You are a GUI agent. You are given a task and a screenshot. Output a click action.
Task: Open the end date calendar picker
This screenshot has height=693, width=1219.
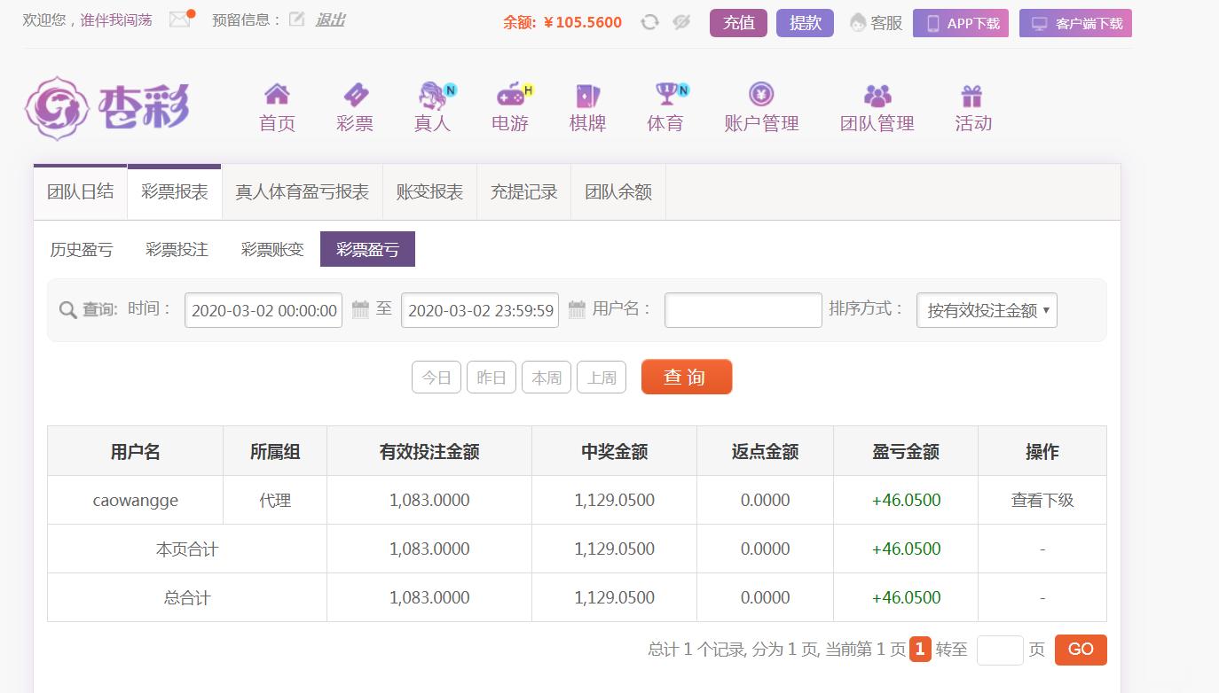[x=577, y=310]
